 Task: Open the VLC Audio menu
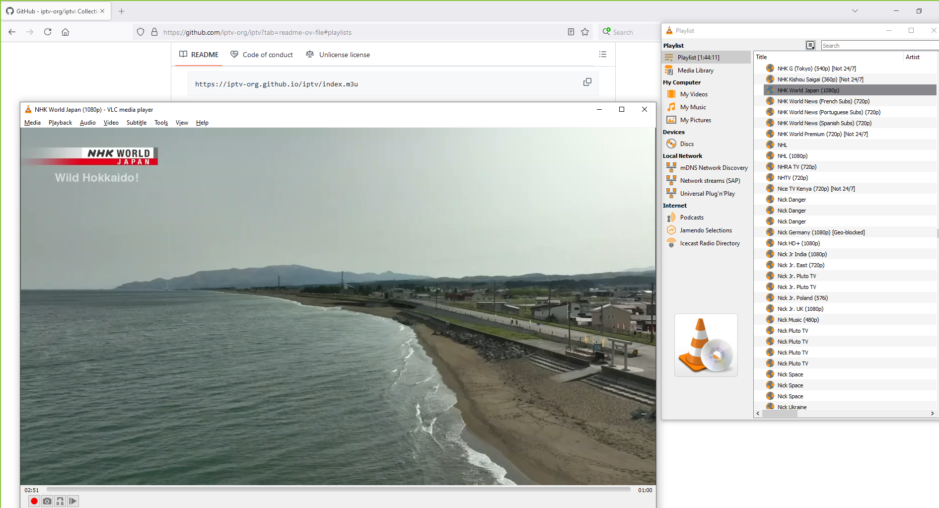[x=88, y=123]
